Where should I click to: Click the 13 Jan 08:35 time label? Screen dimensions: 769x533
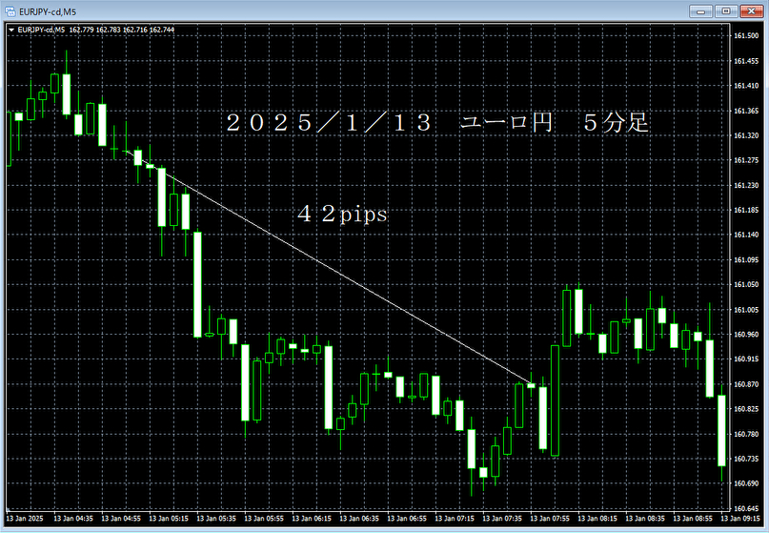pos(644,519)
